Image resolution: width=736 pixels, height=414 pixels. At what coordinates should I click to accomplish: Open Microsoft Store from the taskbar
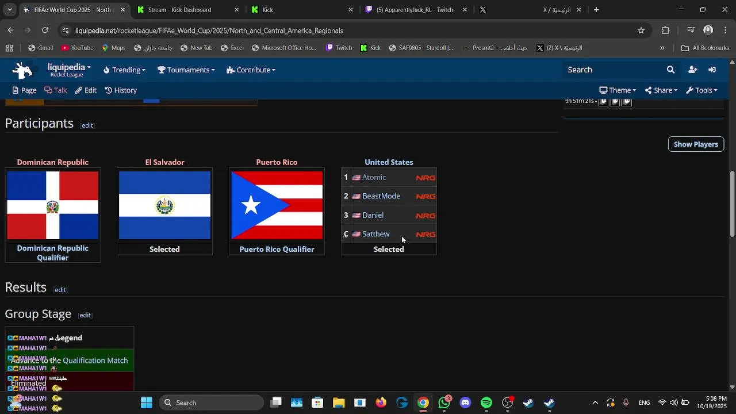coord(317,402)
